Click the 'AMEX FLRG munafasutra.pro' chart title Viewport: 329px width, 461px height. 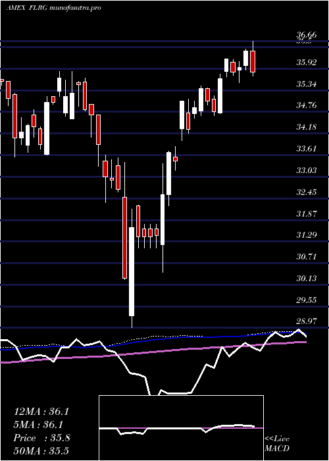(54, 8)
